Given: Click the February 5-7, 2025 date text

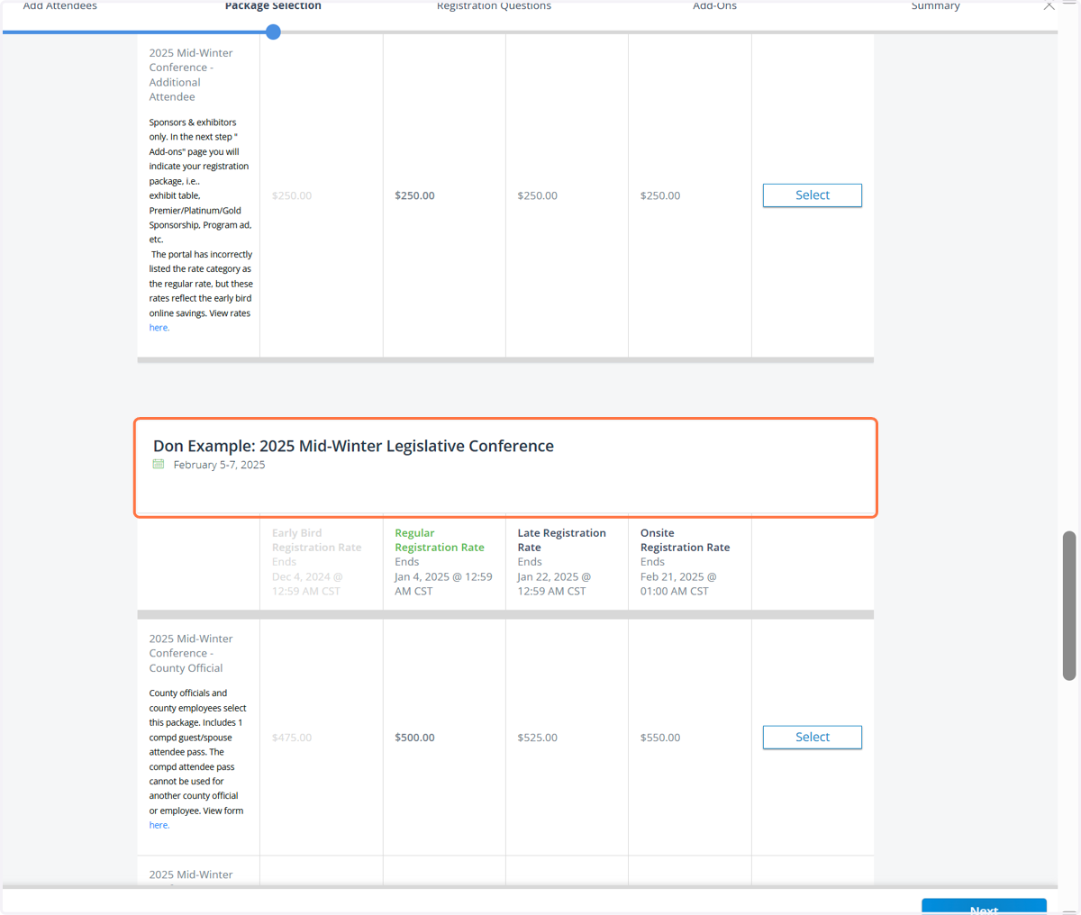Looking at the screenshot, I should (219, 465).
